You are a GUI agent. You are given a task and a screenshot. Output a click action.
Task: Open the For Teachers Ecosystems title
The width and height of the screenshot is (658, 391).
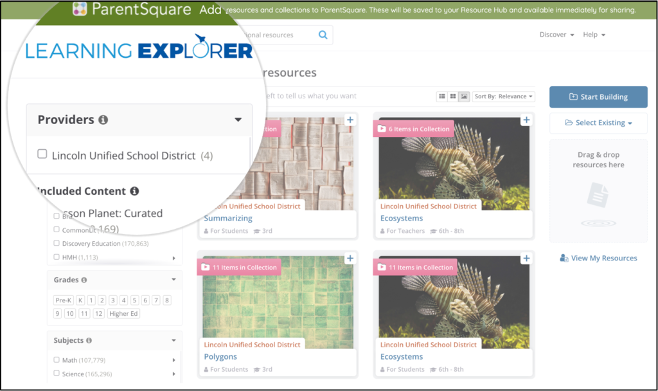pos(402,219)
